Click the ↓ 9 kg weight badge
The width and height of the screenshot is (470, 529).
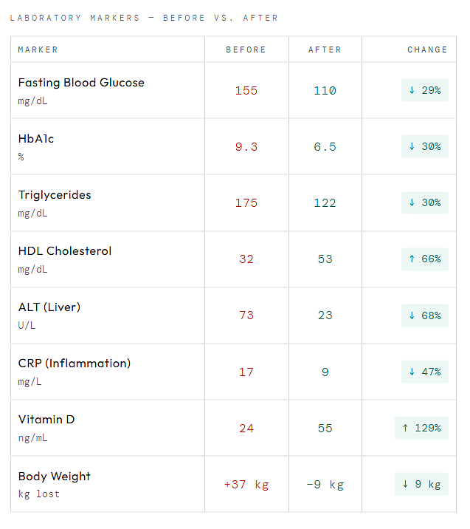point(421,485)
